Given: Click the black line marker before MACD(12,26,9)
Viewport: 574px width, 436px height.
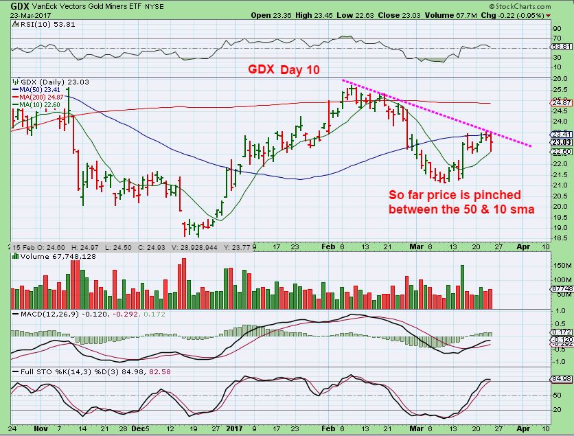Looking at the screenshot, I should (15, 314).
